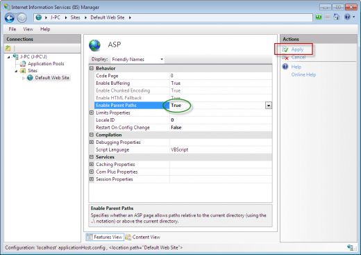This screenshot has height=255, width=361.
Task: Switch to Features View tab
Action: pos(105,237)
